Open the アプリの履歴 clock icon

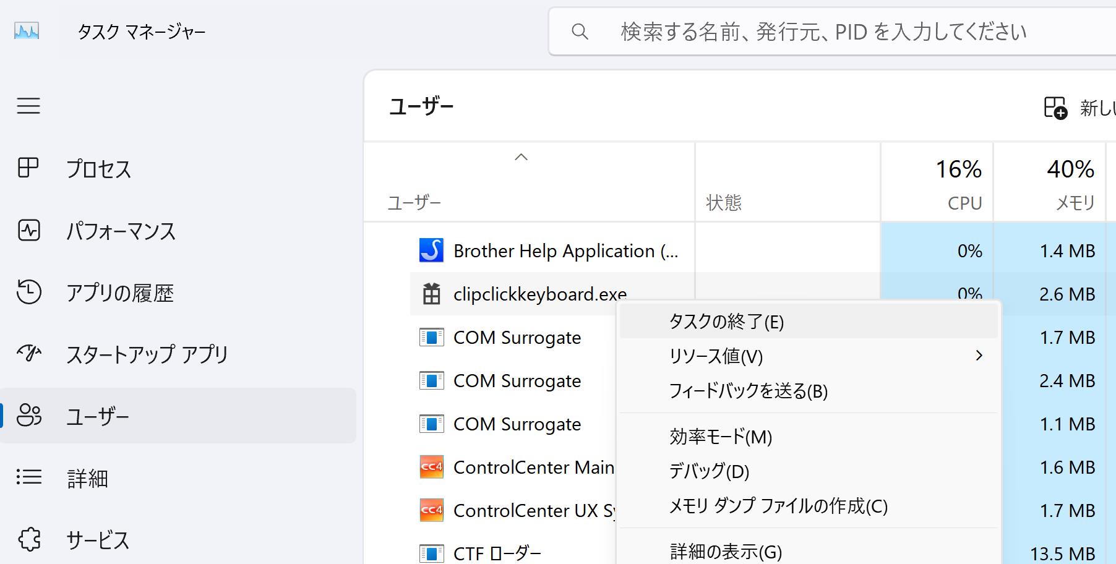(28, 292)
